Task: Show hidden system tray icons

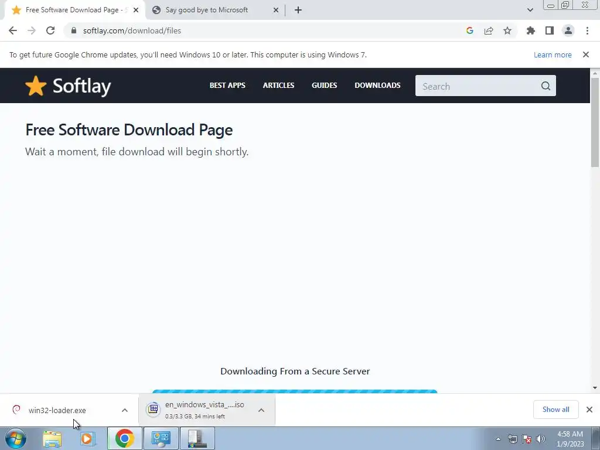Action: click(498, 439)
